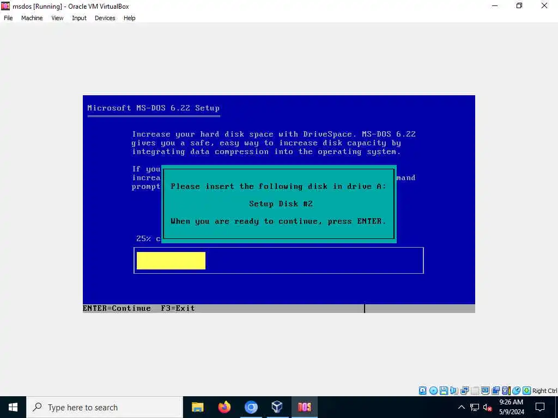Click the optical disc drive status icon
Screen dimensions: 558x418
pos(433,391)
